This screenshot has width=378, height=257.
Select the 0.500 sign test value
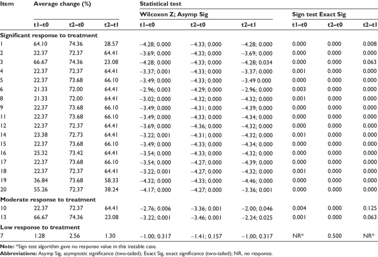pos(334,234)
